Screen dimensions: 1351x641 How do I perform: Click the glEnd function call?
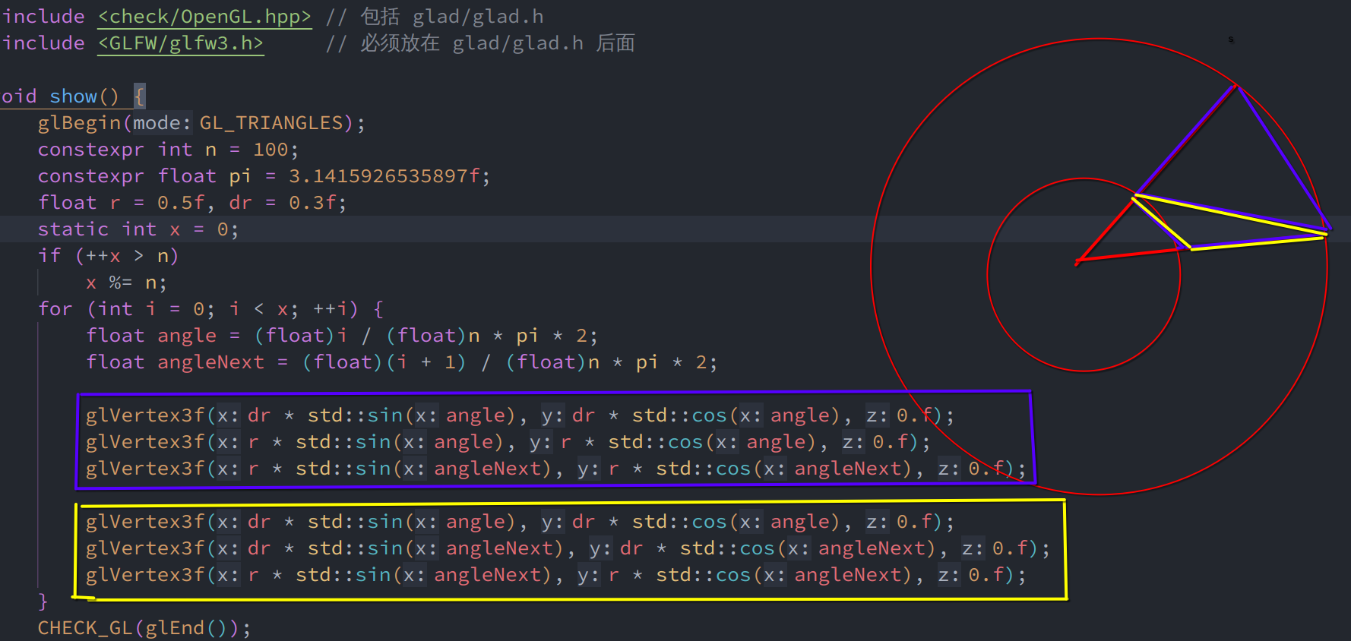tap(174, 628)
